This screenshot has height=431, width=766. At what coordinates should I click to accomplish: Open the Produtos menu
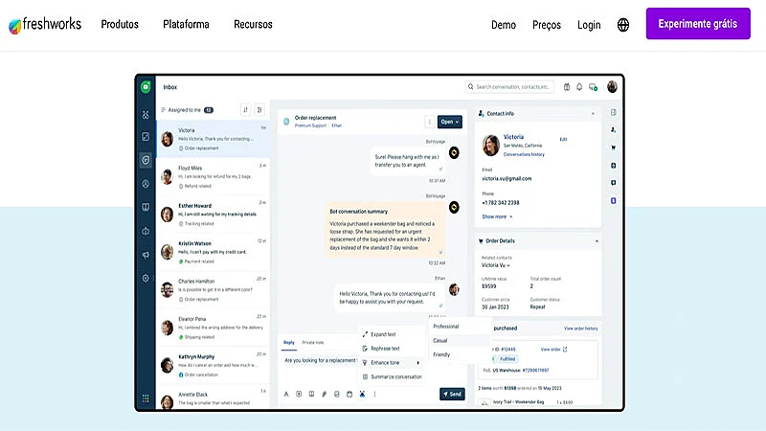(x=120, y=25)
